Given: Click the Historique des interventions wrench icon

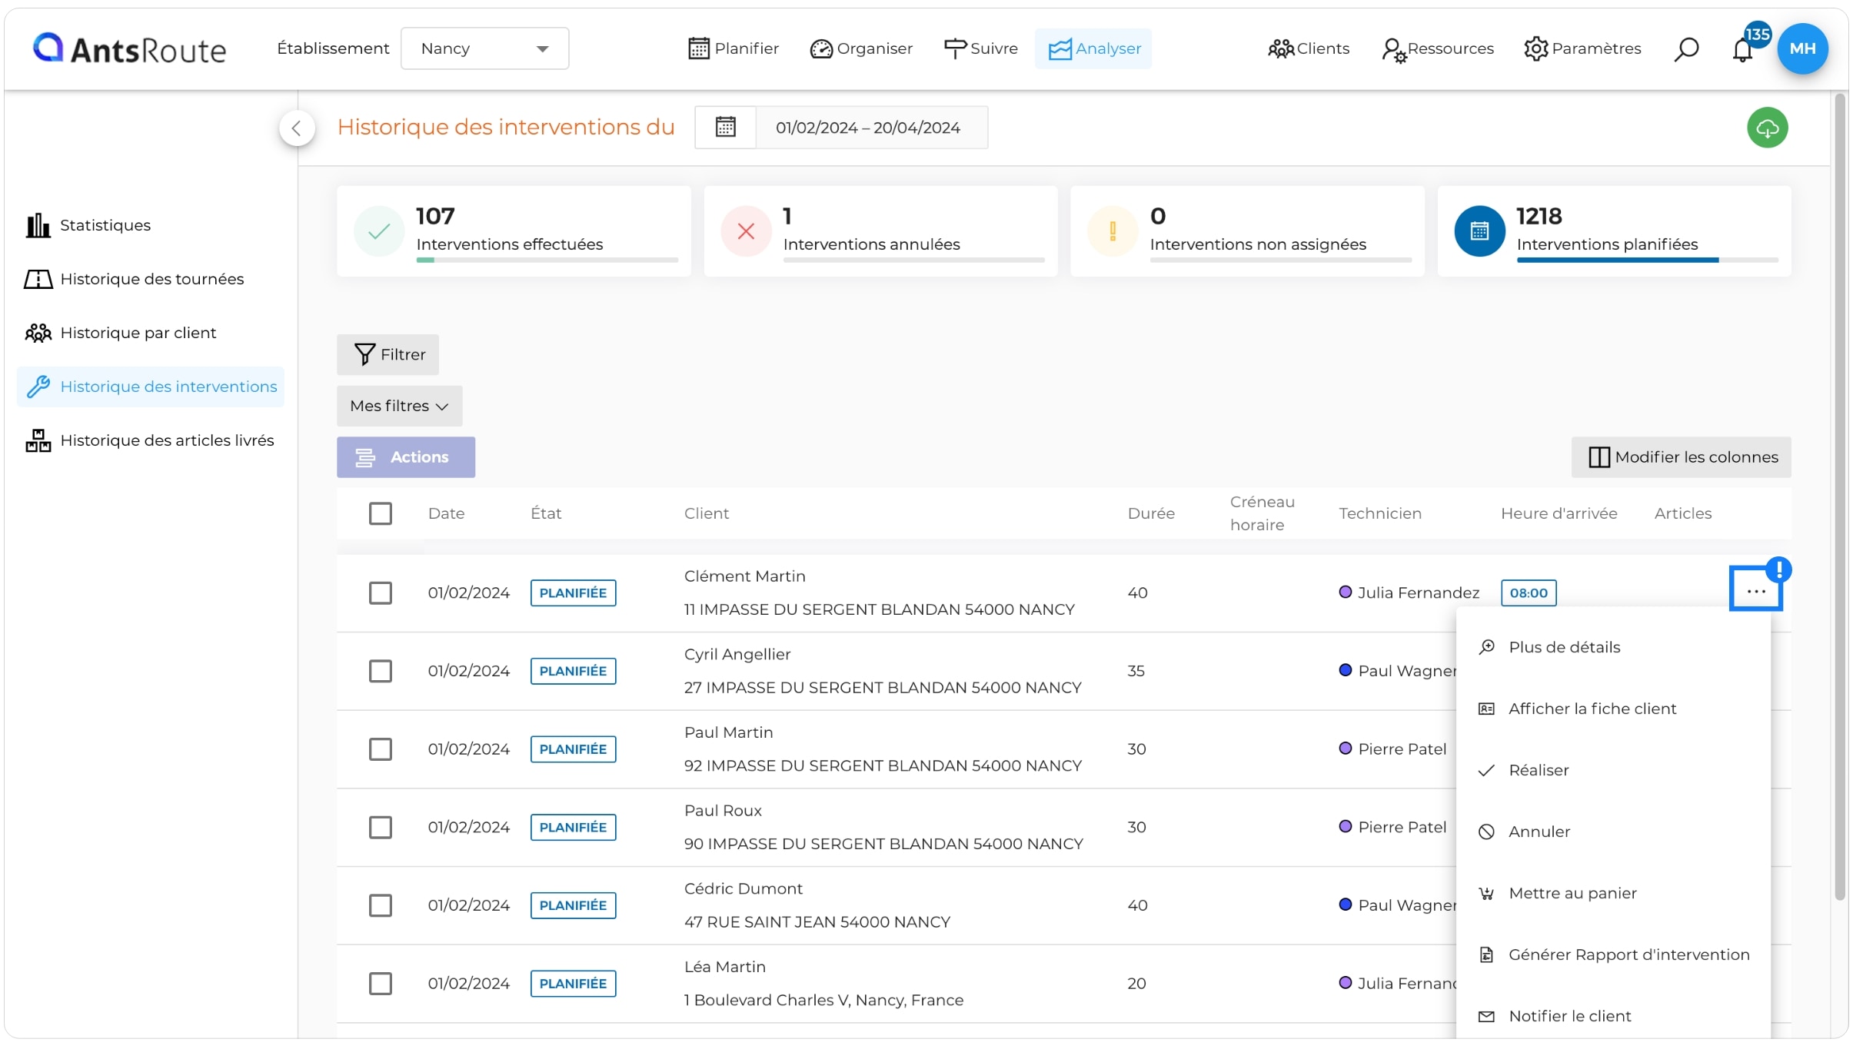Looking at the screenshot, I should point(38,387).
